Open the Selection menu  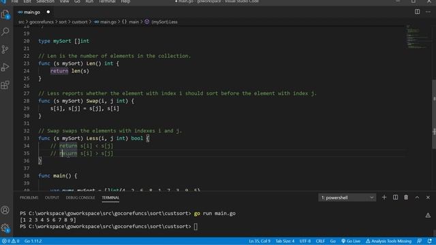point(45,1)
